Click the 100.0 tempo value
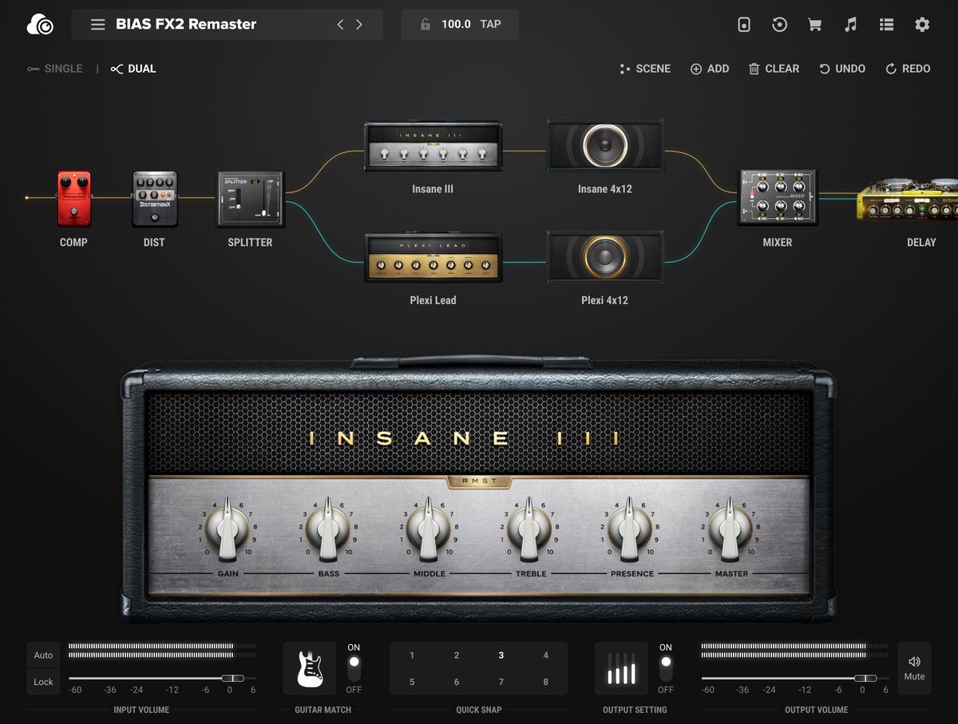Image resolution: width=958 pixels, height=724 pixels. click(456, 24)
